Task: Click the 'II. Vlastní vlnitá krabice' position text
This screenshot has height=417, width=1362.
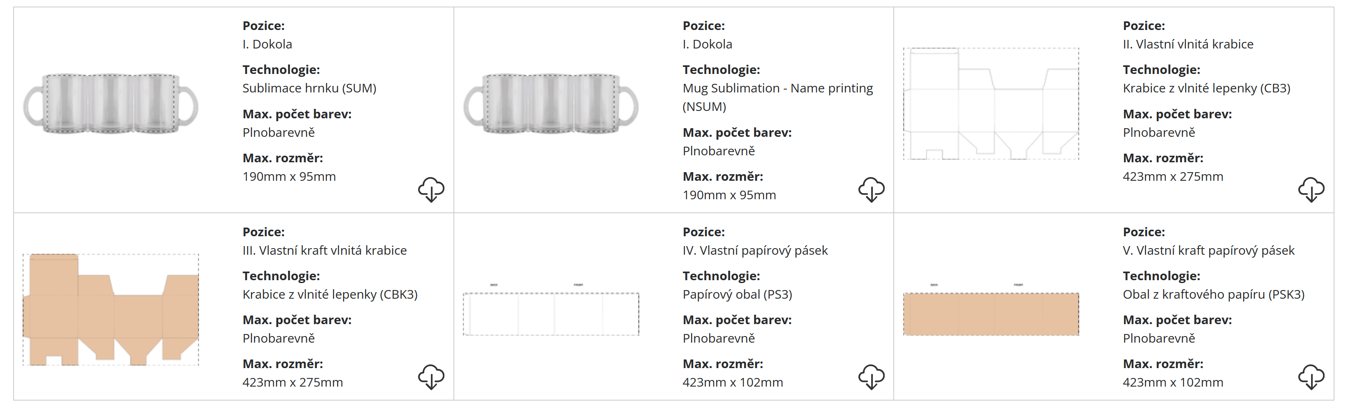Action: click(1188, 44)
